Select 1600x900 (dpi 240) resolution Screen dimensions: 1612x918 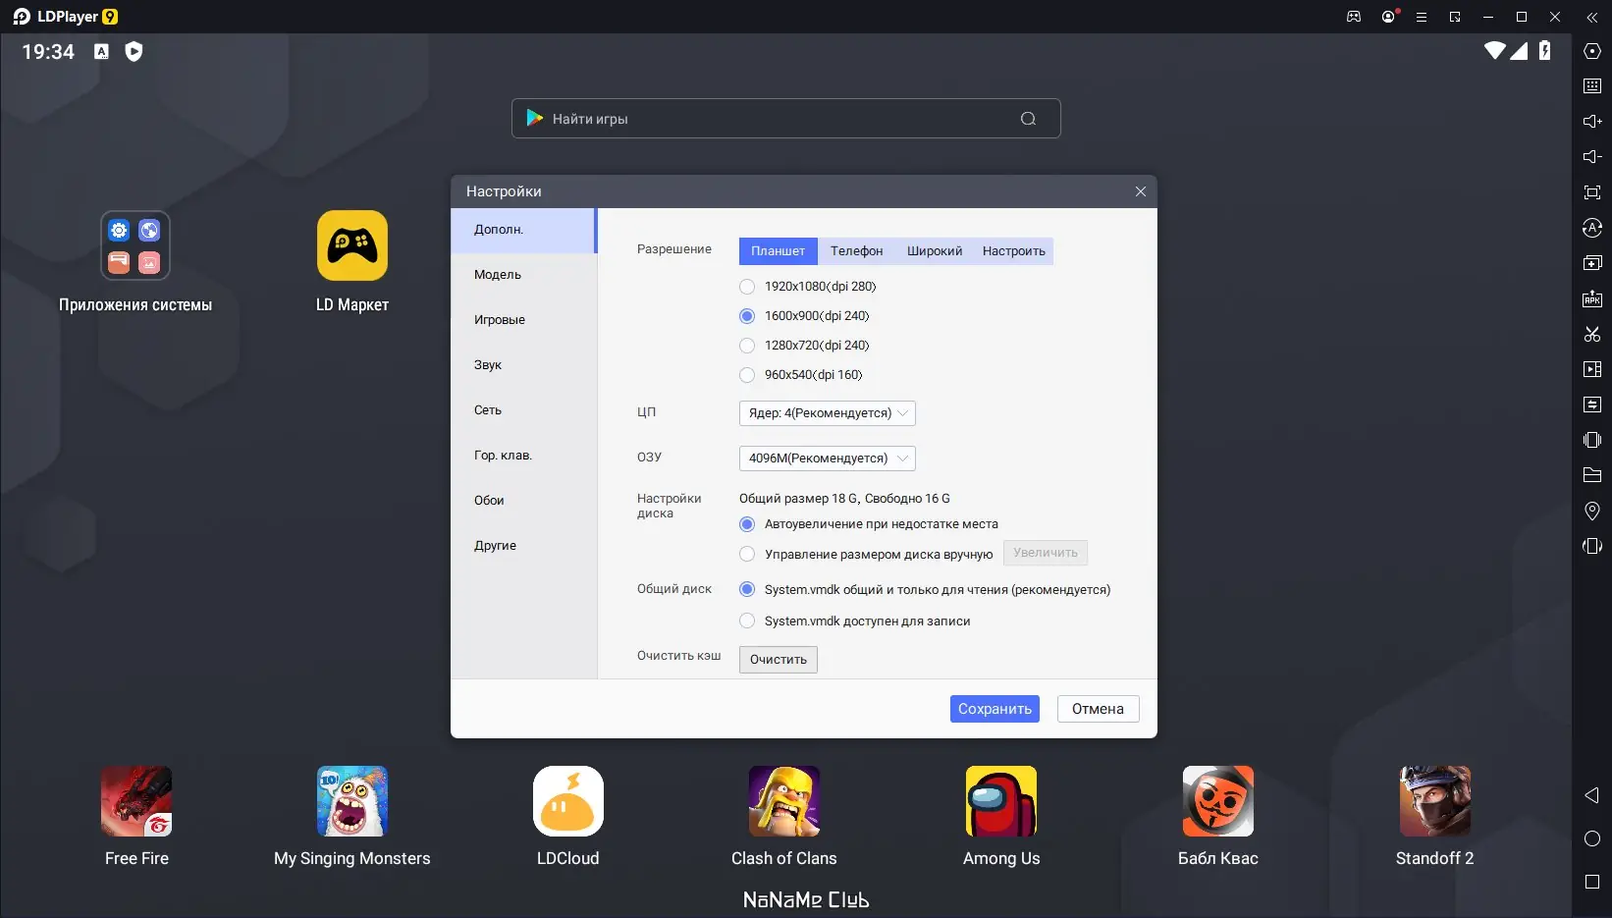pos(747,316)
